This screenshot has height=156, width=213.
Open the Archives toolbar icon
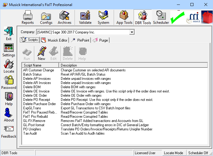click(x=64, y=17)
